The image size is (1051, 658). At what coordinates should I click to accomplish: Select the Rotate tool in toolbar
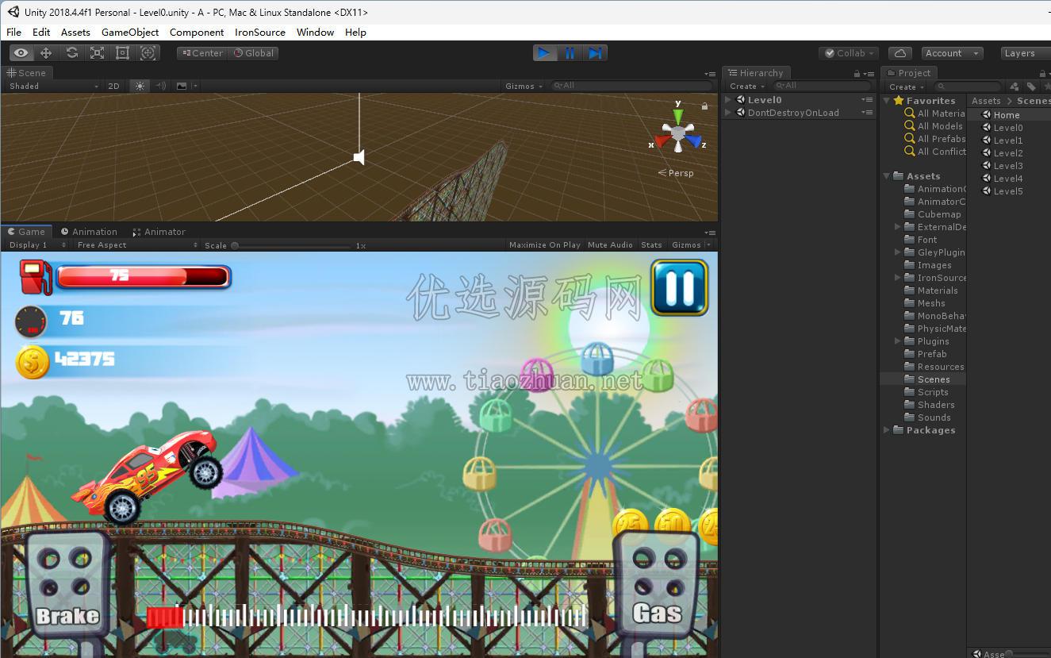[71, 53]
